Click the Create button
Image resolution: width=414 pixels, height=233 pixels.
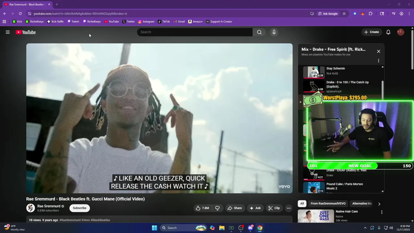(x=371, y=32)
